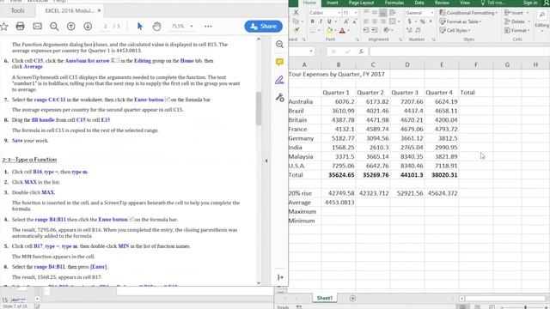The width and height of the screenshot is (550, 309).
Task: Close the EXCEL 2016 Module PDF tab
Action: click(99, 10)
